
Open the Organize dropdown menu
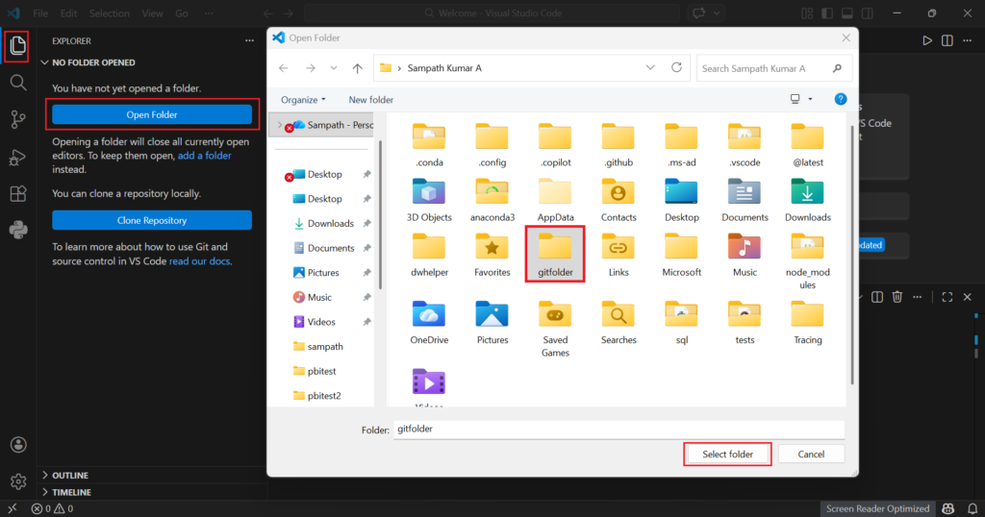(303, 100)
